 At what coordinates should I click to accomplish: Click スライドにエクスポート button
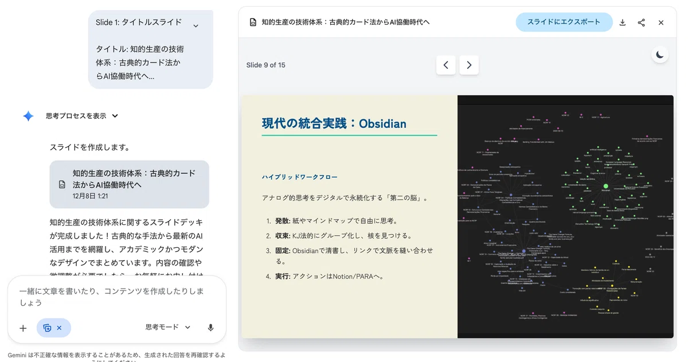(x=564, y=22)
